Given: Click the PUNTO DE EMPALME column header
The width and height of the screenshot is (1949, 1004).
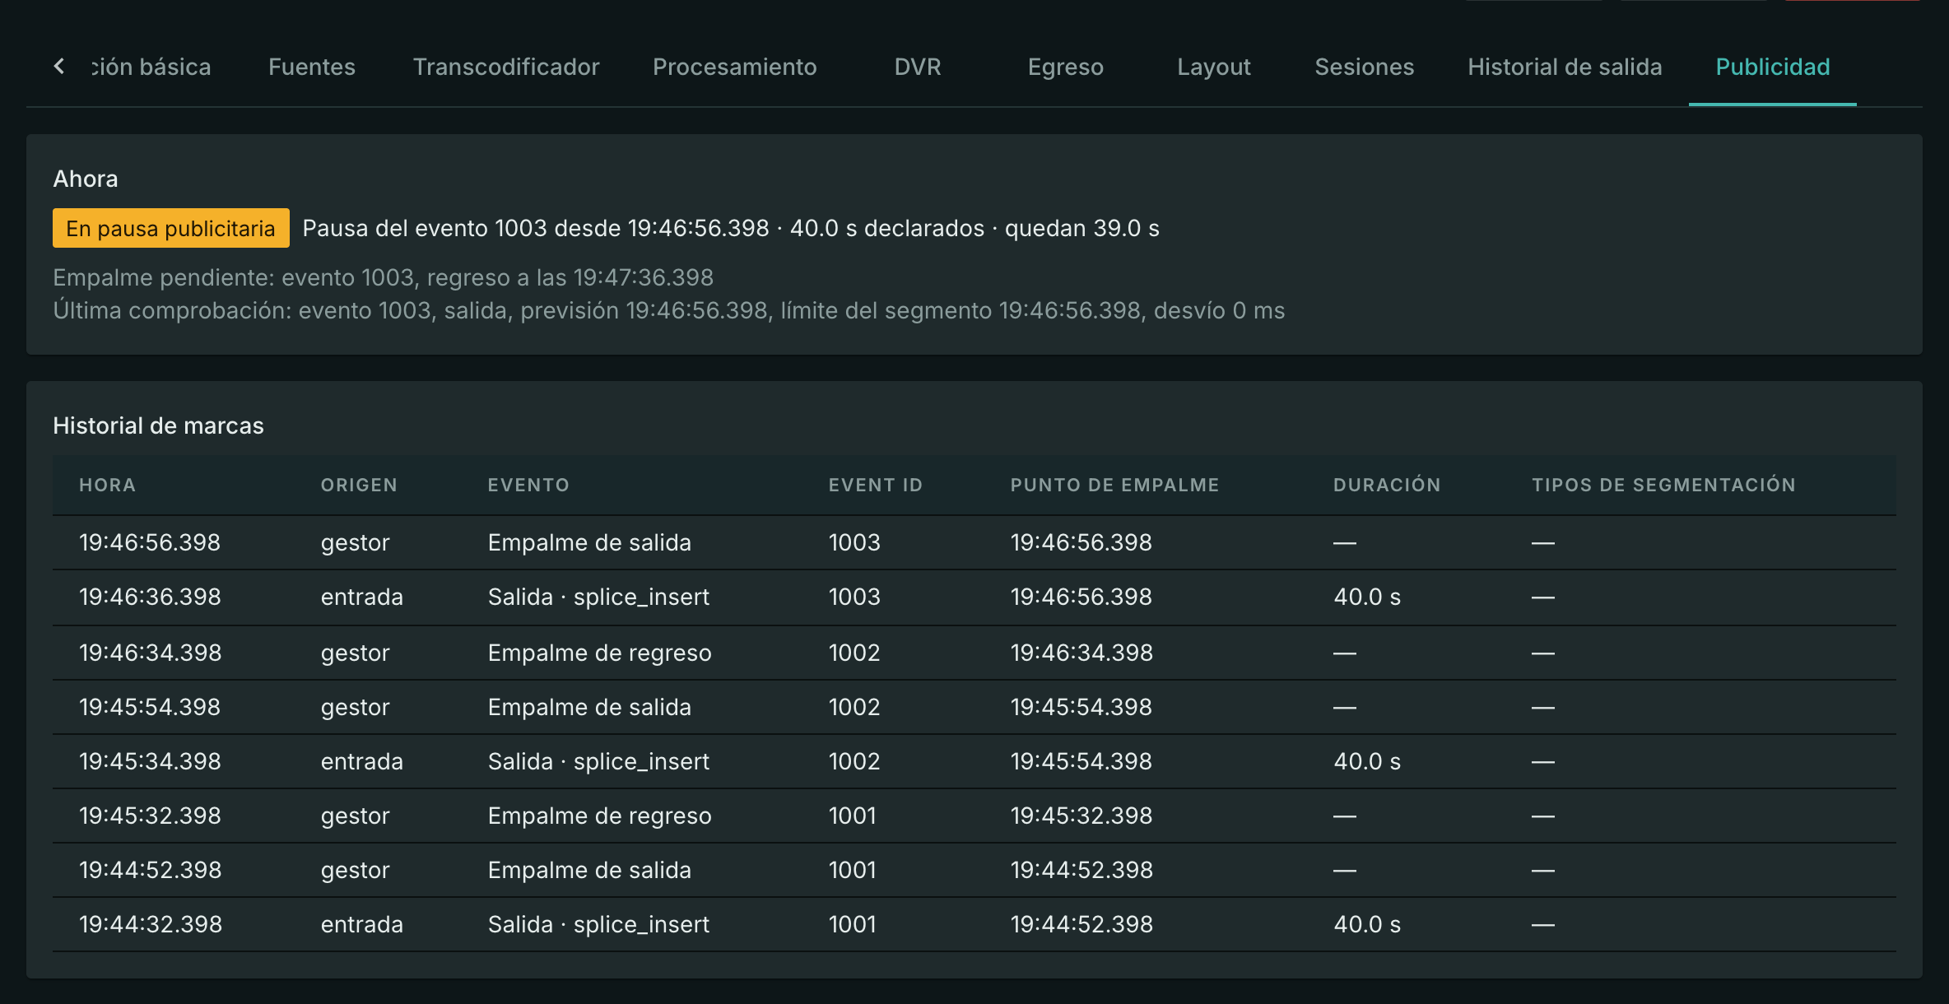Looking at the screenshot, I should coord(1114,485).
